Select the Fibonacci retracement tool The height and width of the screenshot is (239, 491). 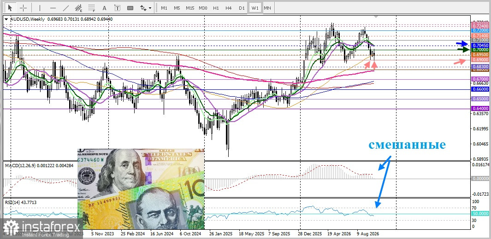click(x=91, y=7)
